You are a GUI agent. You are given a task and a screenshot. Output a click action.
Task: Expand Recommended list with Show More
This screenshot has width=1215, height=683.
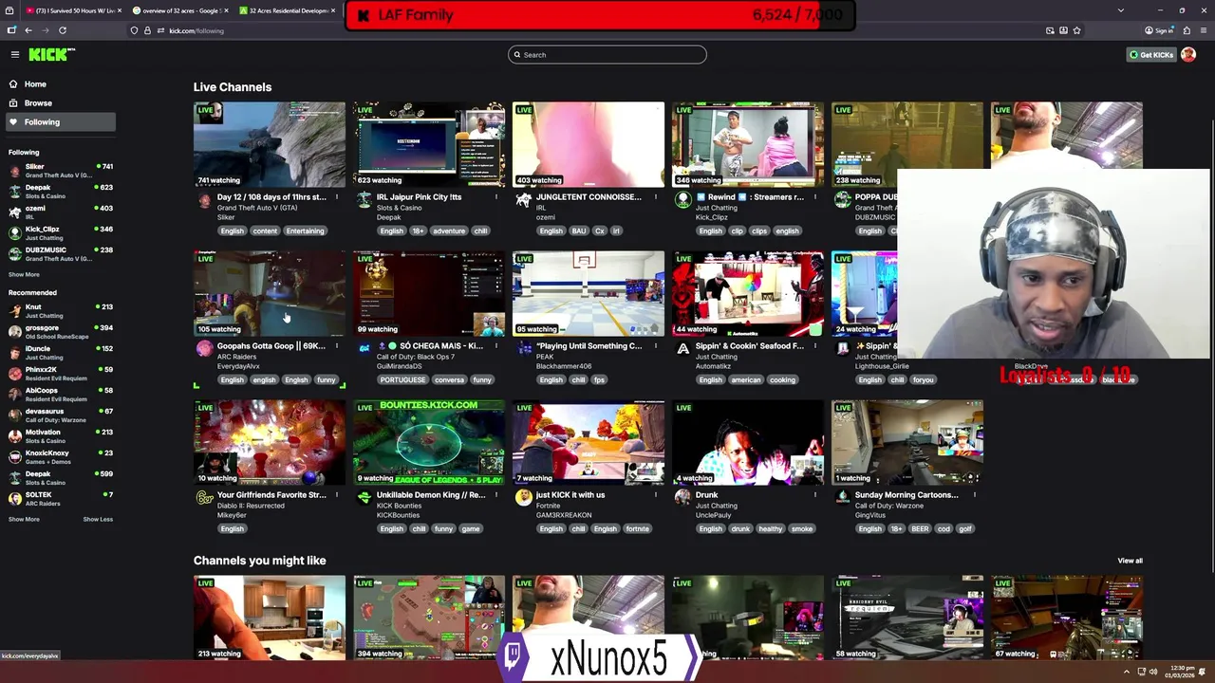coord(24,519)
